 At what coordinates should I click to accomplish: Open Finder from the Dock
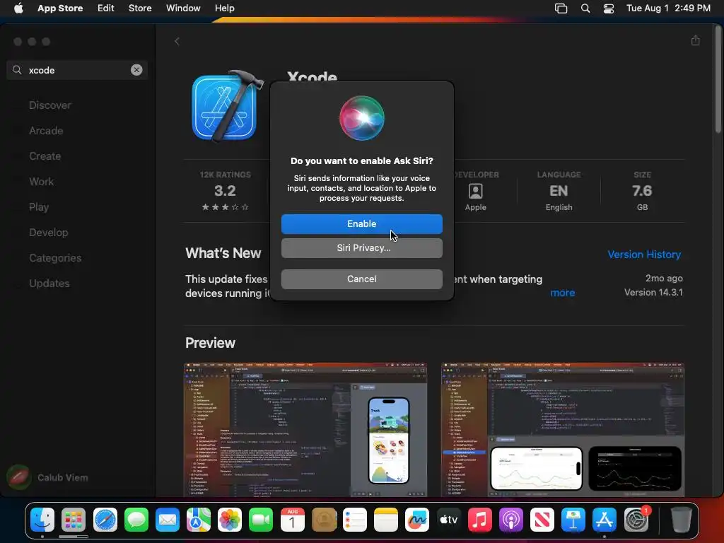tap(42, 520)
